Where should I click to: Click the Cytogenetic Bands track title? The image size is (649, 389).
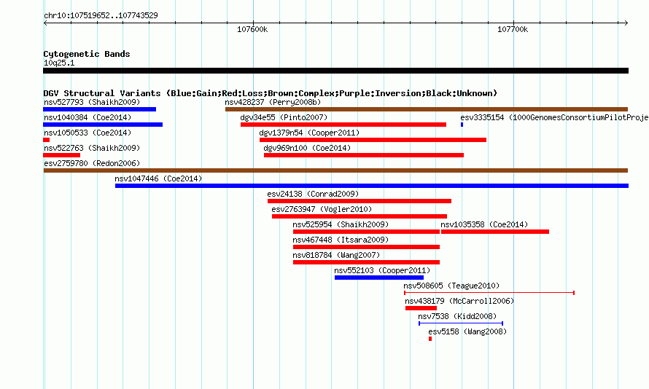[x=87, y=54]
